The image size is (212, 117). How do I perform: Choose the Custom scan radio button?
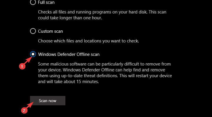33,31
